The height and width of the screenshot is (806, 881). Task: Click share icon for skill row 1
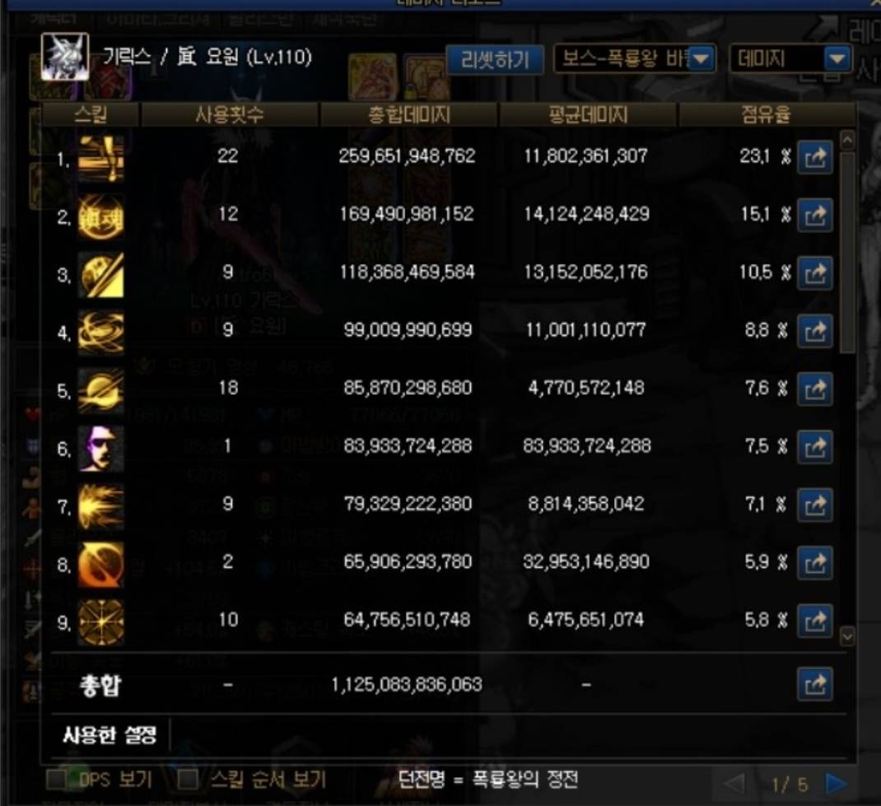pos(814,157)
